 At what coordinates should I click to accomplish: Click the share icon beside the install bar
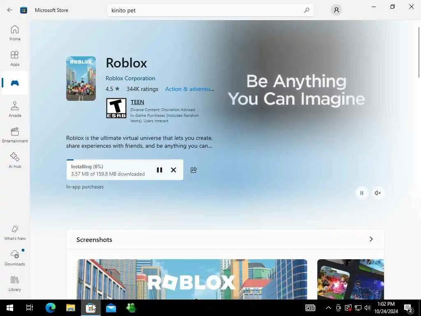[x=194, y=170]
